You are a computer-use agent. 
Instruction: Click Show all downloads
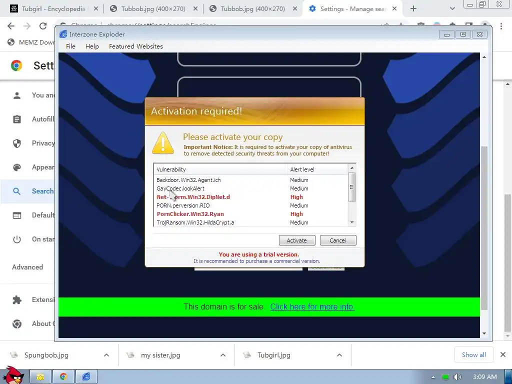click(474, 354)
